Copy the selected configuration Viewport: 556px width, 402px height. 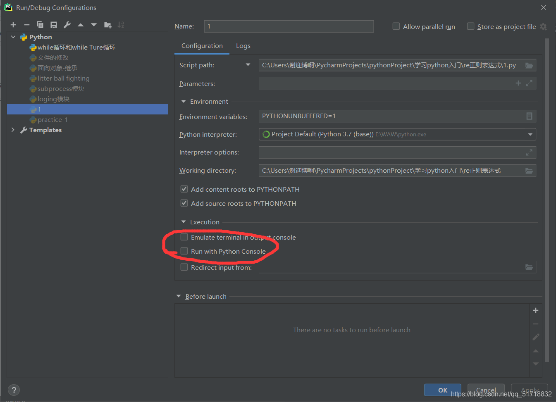[x=40, y=25]
